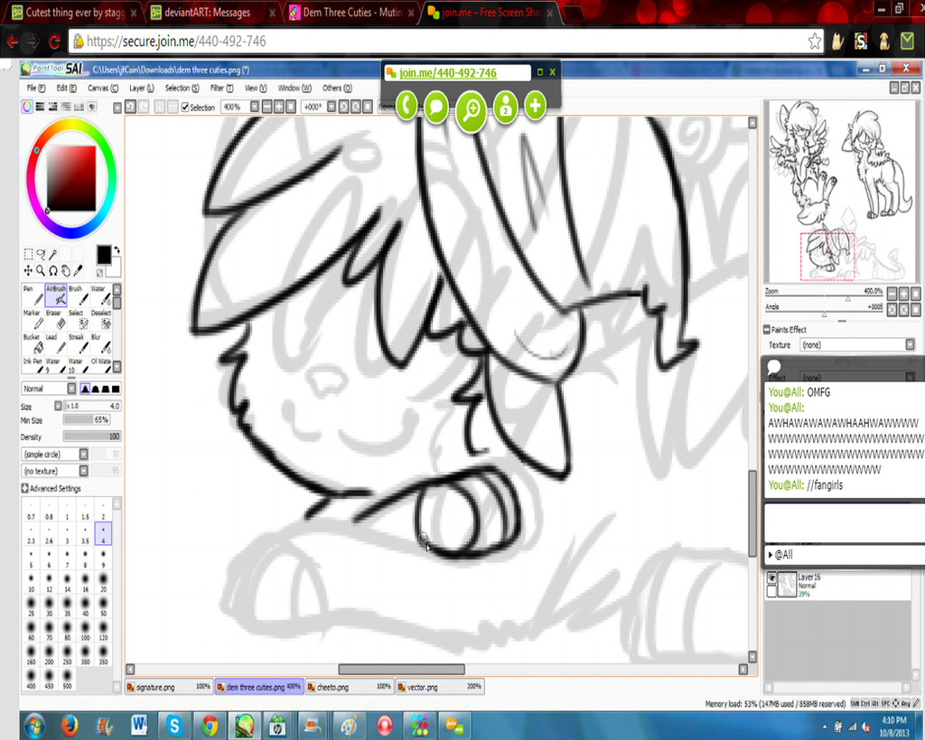Select the Bucket fill tool

33,344
